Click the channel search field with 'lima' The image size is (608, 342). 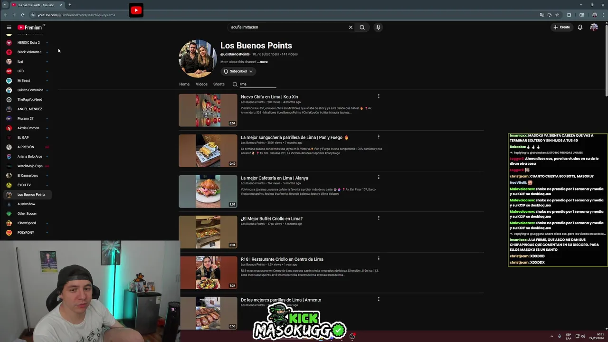click(257, 84)
